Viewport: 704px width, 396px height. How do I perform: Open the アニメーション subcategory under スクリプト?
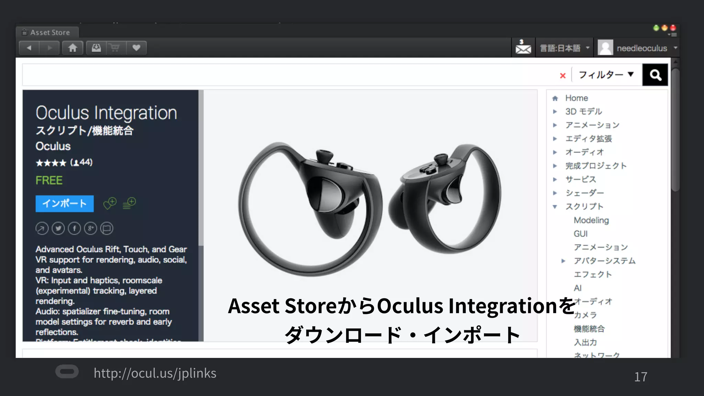(x=601, y=247)
